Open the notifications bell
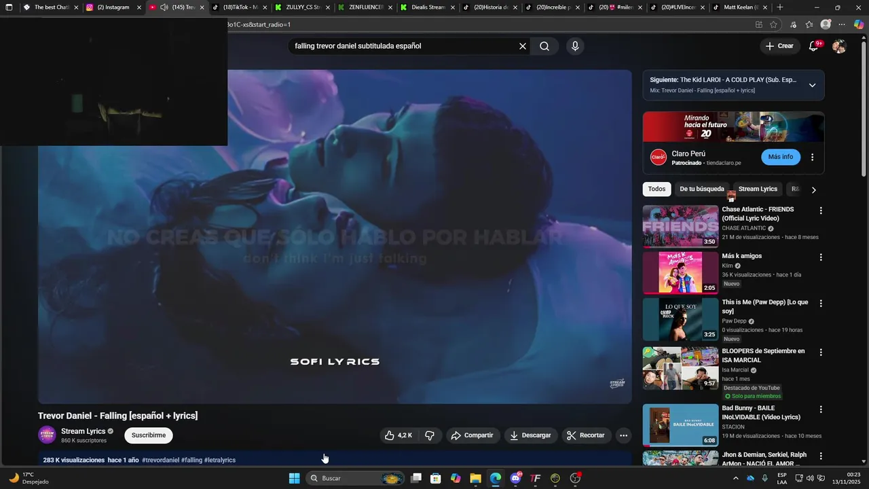 (x=814, y=46)
